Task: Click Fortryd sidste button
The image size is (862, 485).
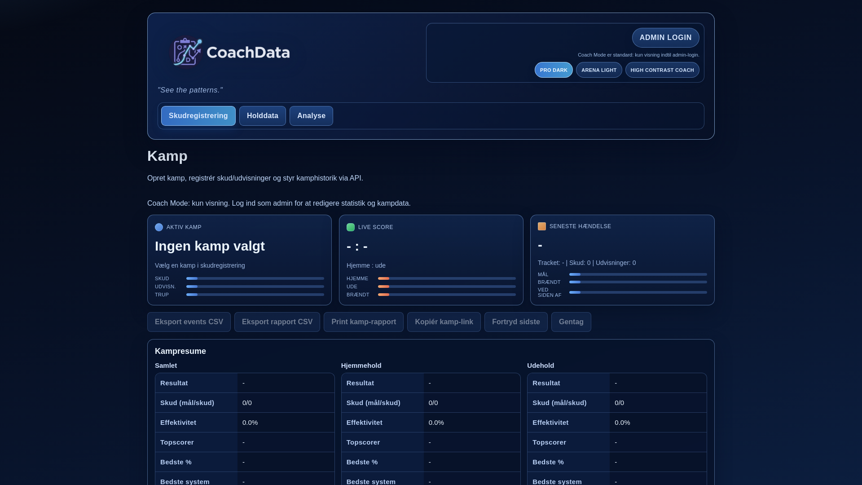Action: 516,322
